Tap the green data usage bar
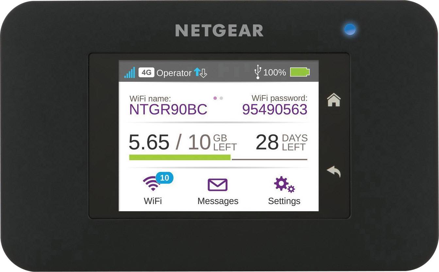The width and height of the screenshot is (439, 272). [x=180, y=157]
